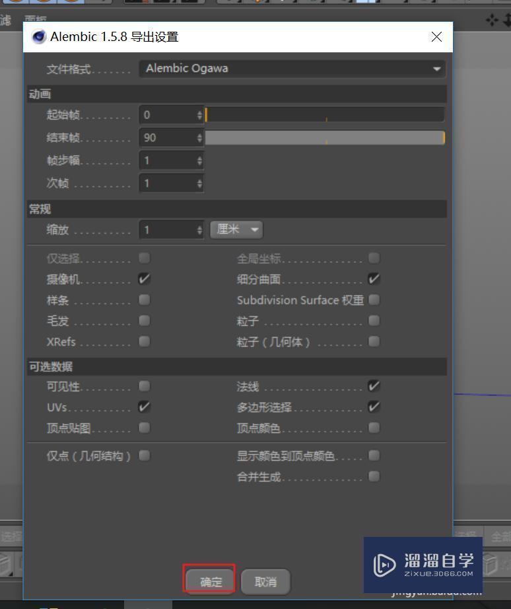The height and width of the screenshot is (609, 511).
Task: Open the 文件格式 Alembic Ogawa dropdown
Action: (x=292, y=69)
